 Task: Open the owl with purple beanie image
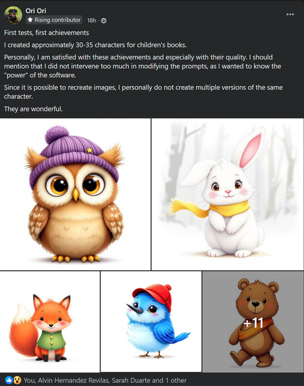coord(75,194)
